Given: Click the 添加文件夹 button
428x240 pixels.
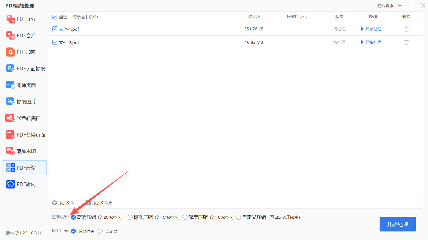Looking at the screenshot, I should pos(99,203).
